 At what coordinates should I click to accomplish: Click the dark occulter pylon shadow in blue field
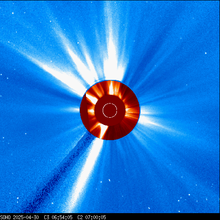(x=57, y=173)
